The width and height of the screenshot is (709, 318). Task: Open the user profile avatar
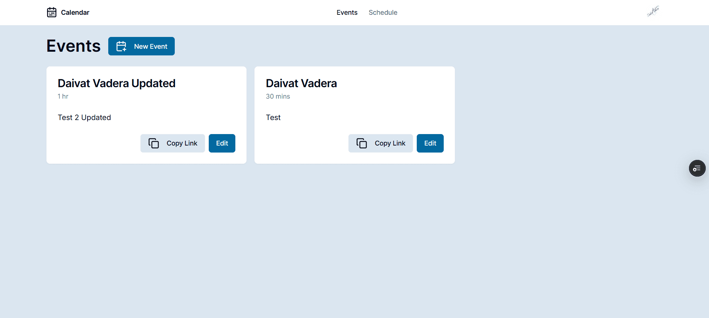point(653,11)
